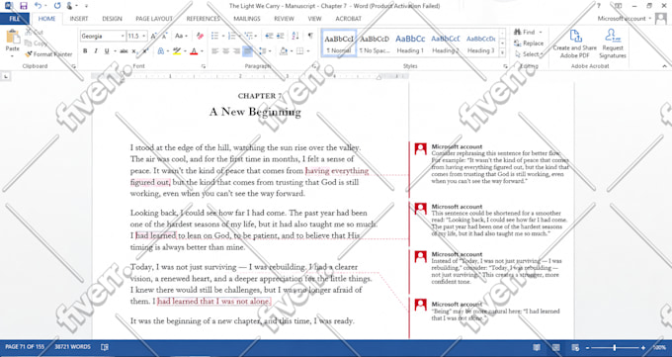Toggle Underline formatting
Viewport: 672px width, 357px height.
click(x=107, y=51)
